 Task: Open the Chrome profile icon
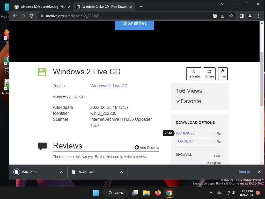point(250,16)
